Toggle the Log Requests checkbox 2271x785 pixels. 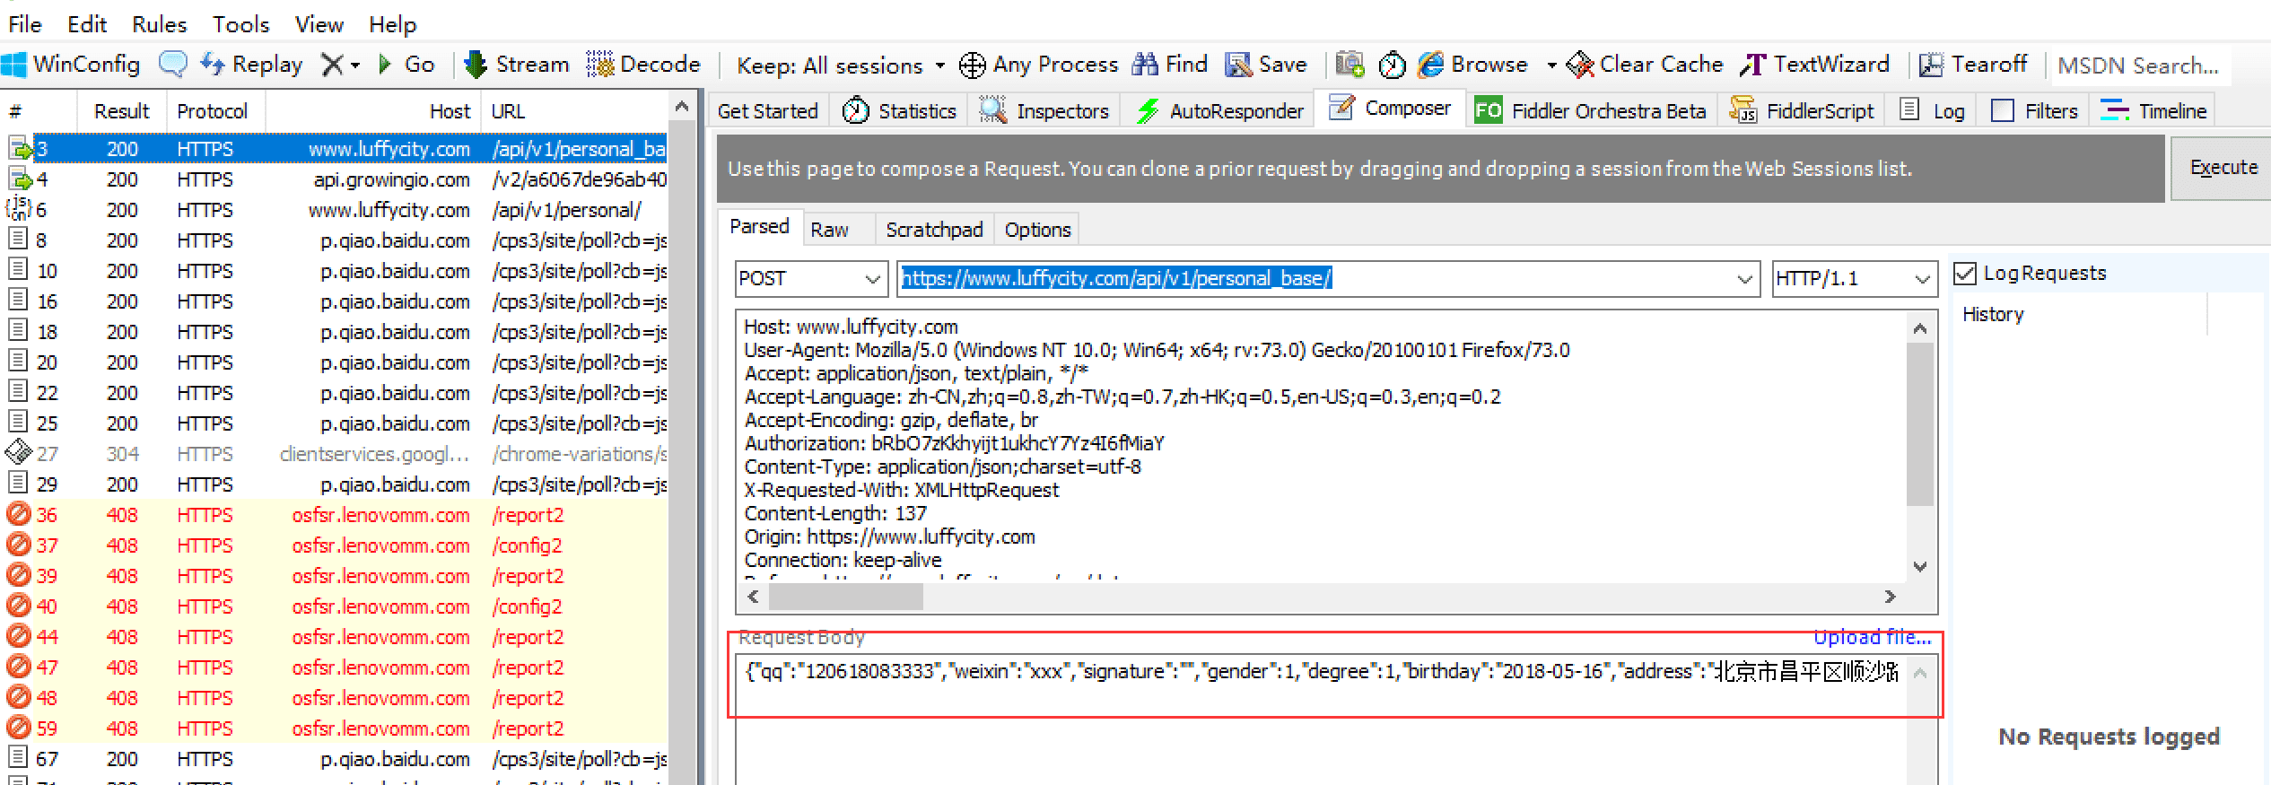(1965, 273)
